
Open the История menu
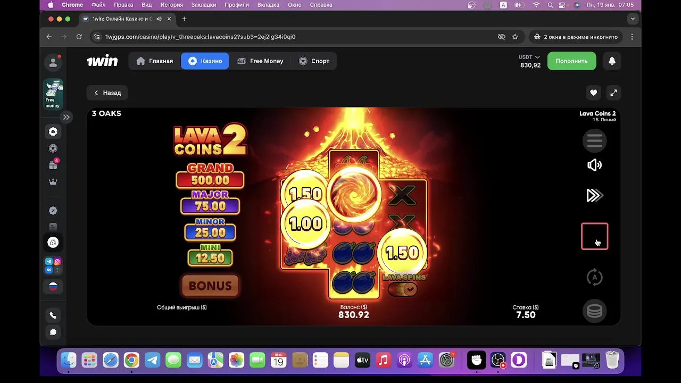pos(172,5)
